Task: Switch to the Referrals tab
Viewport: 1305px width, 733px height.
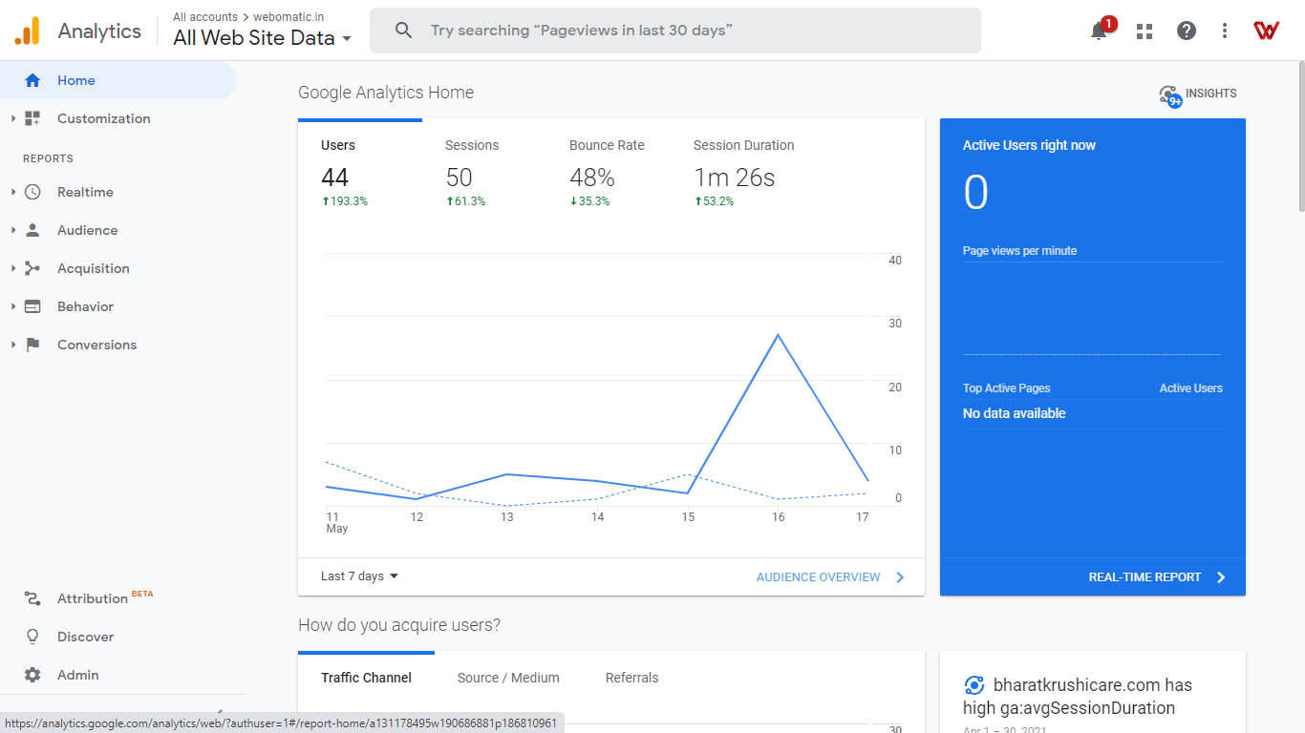Action: [x=632, y=678]
